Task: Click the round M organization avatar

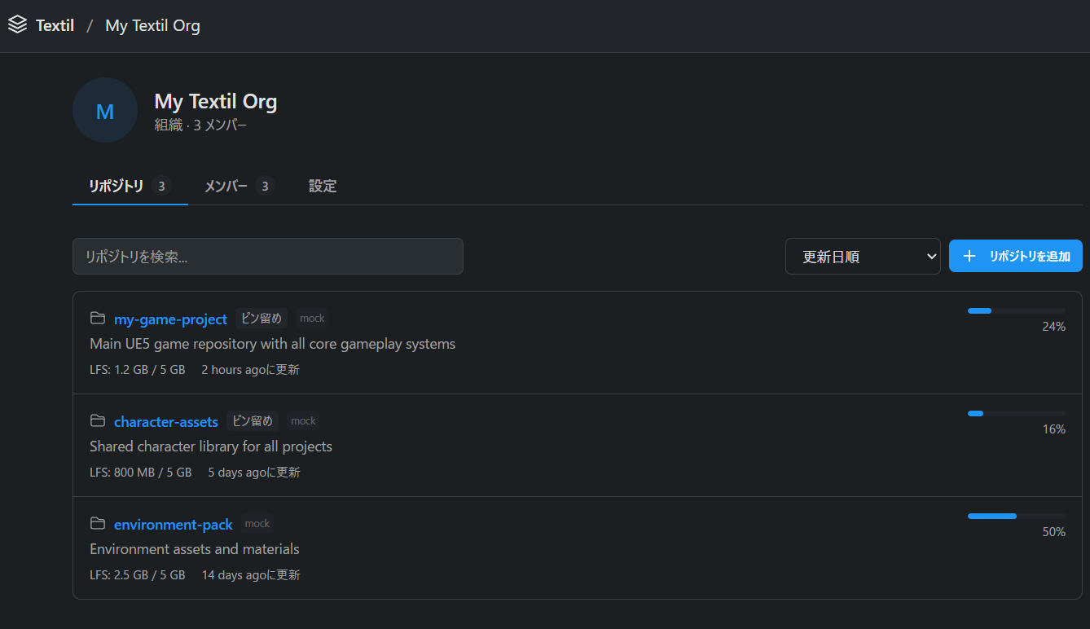Action: tap(105, 111)
